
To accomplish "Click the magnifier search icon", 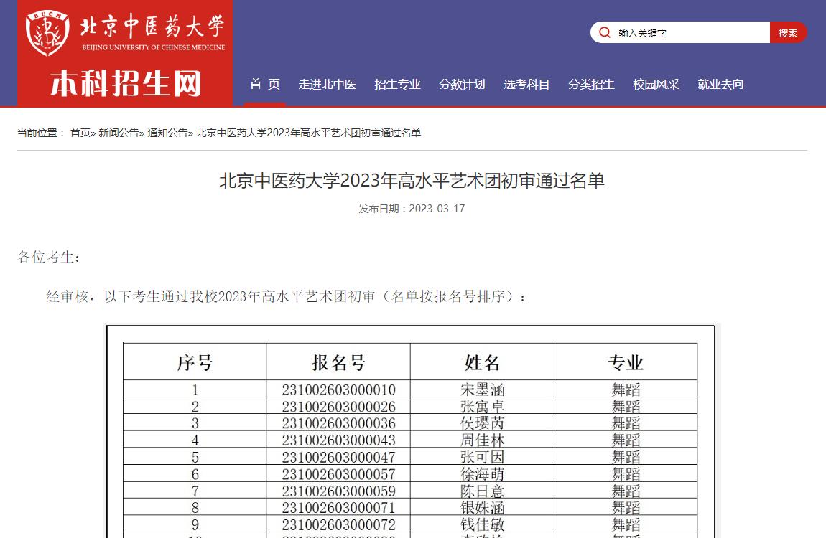I will tap(605, 32).
